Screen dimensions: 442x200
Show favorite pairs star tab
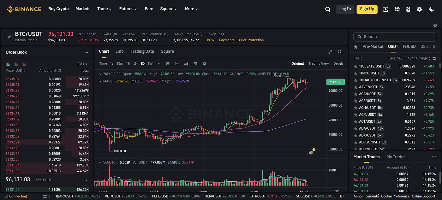point(356,47)
